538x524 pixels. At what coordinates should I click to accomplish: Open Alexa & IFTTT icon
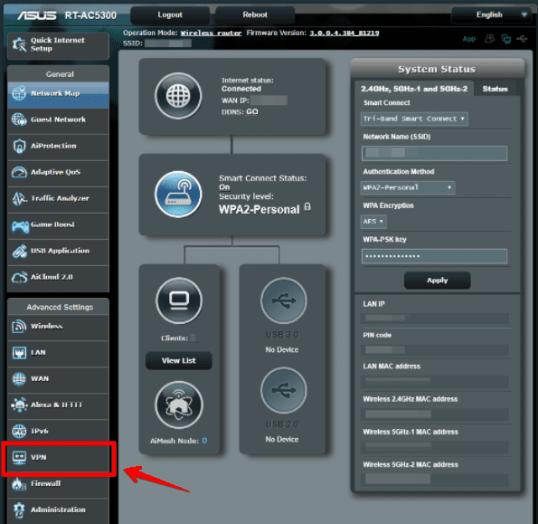[x=19, y=405]
